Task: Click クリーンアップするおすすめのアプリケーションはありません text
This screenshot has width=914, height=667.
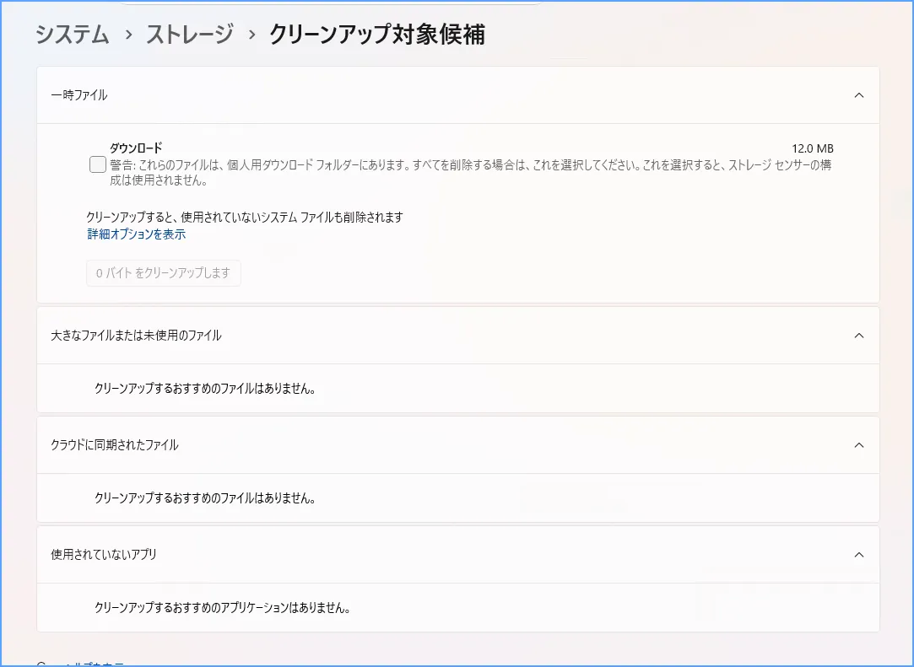Action: [x=223, y=608]
